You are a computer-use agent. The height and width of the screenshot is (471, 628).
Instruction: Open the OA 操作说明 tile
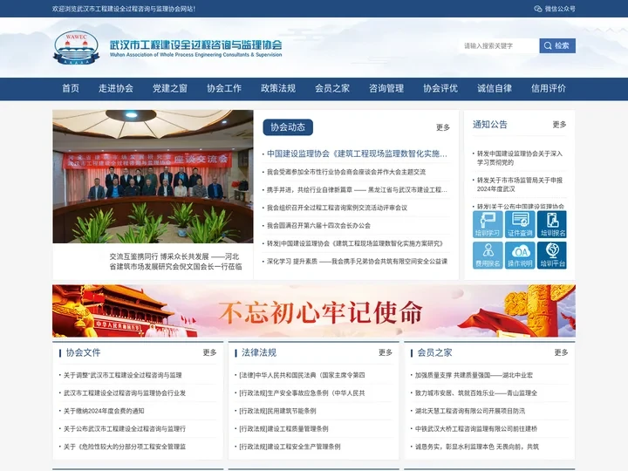click(520, 255)
